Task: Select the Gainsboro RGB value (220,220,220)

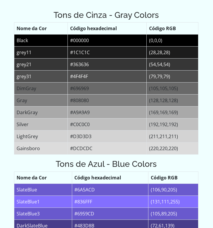Action: [163, 148]
